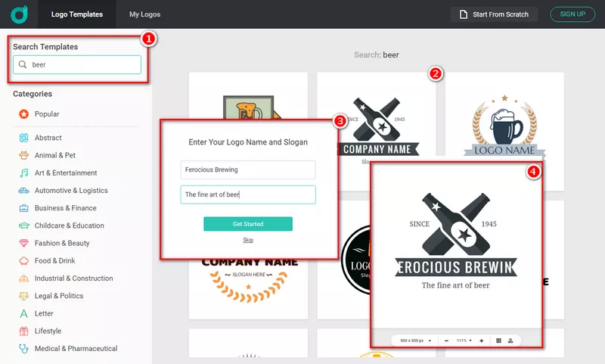Click the stamp icon beside the grid

[510, 341]
